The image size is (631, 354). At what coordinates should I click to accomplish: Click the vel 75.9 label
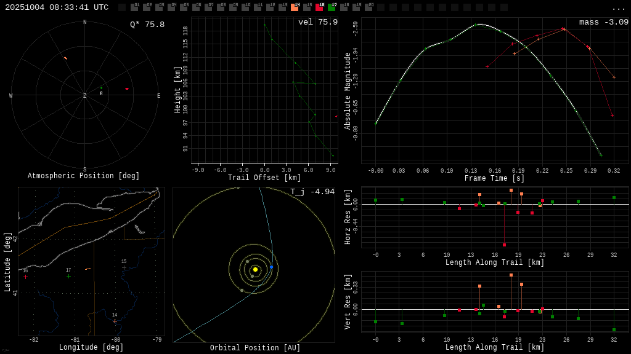pyautogui.click(x=318, y=22)
